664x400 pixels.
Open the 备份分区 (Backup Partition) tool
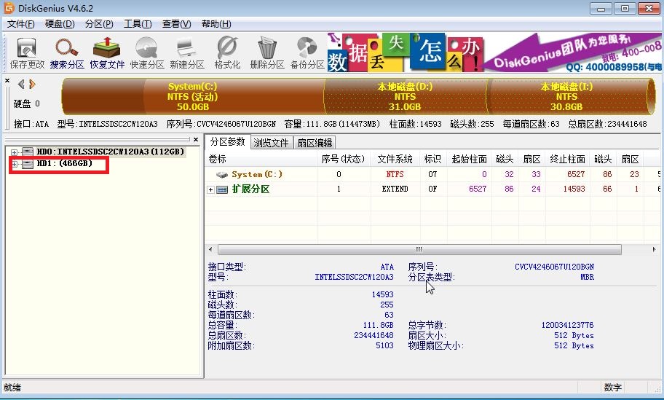tap(307, 52)
